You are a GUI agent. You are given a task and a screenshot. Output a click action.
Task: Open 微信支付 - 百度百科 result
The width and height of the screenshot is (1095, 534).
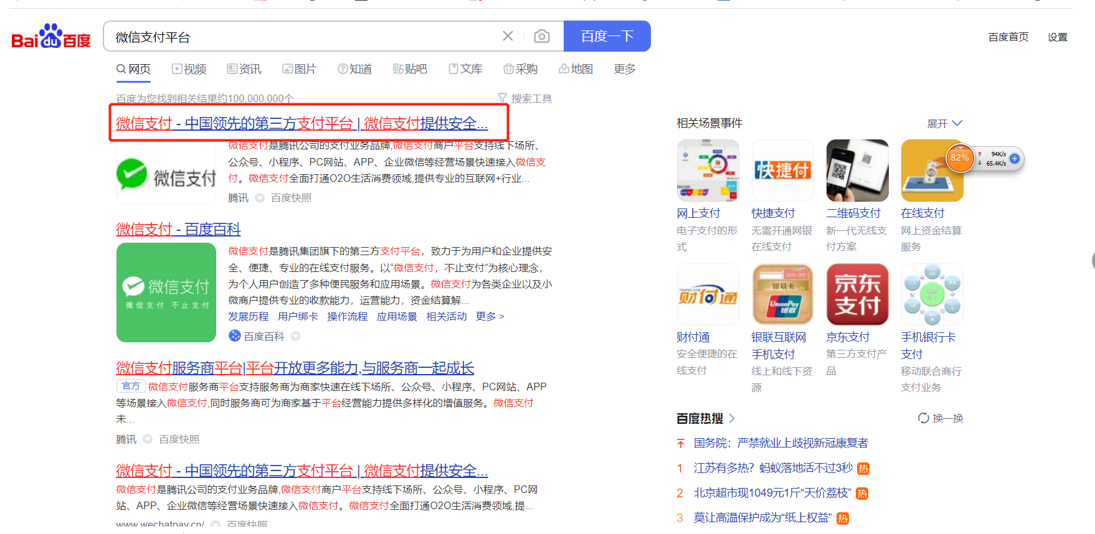point(178,229)
